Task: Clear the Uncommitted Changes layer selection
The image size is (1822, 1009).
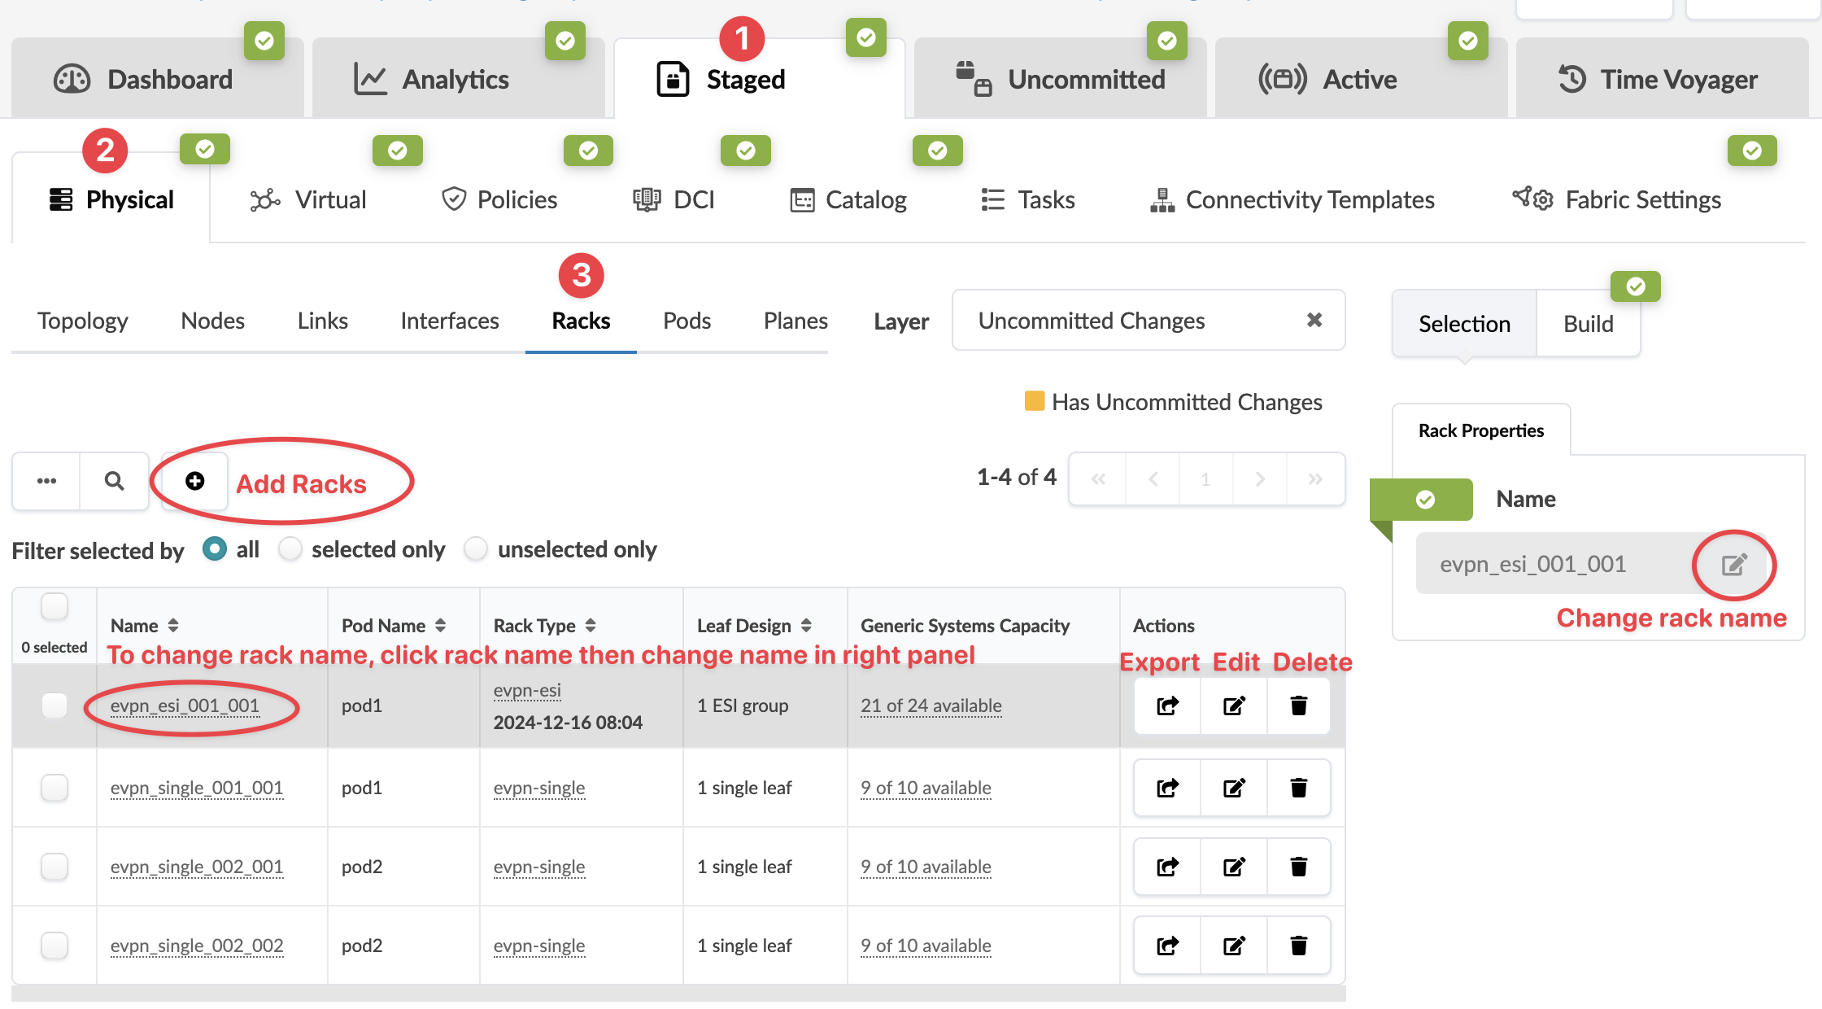Action: click(1314, 320)
